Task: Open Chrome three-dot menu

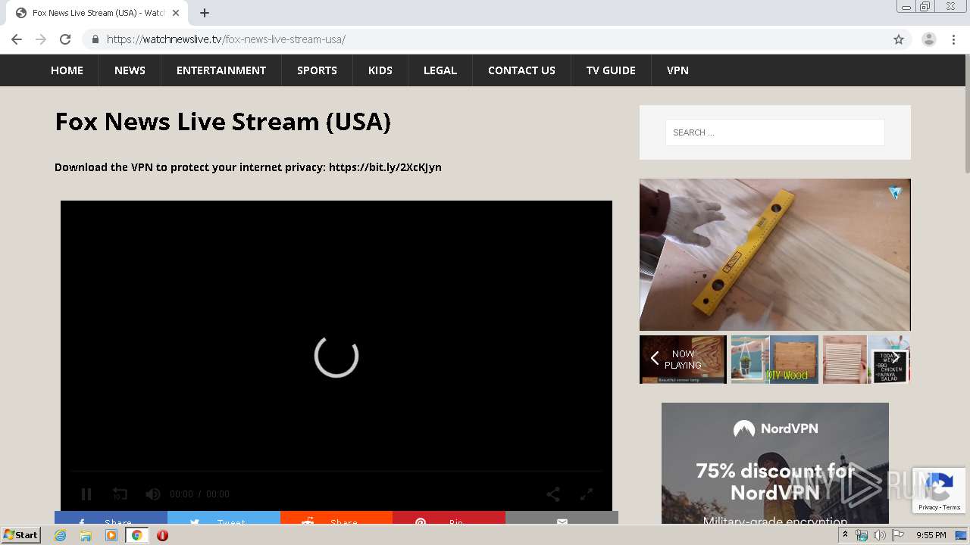Action: coord(953,39)
